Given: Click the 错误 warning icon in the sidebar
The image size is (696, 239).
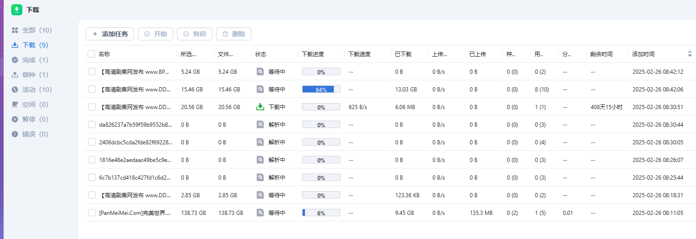Looking at the screenshot, I should pyautogui.click(x=15, y=134).
